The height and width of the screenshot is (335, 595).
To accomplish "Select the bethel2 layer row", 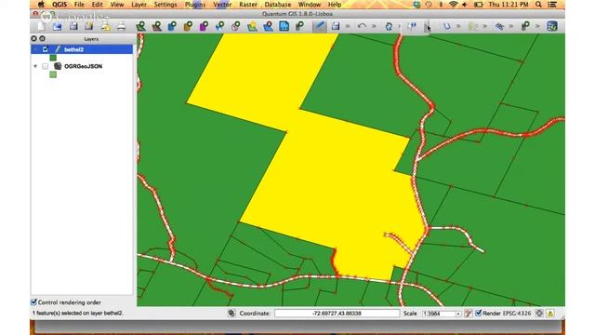I will (x=82, y=49).
